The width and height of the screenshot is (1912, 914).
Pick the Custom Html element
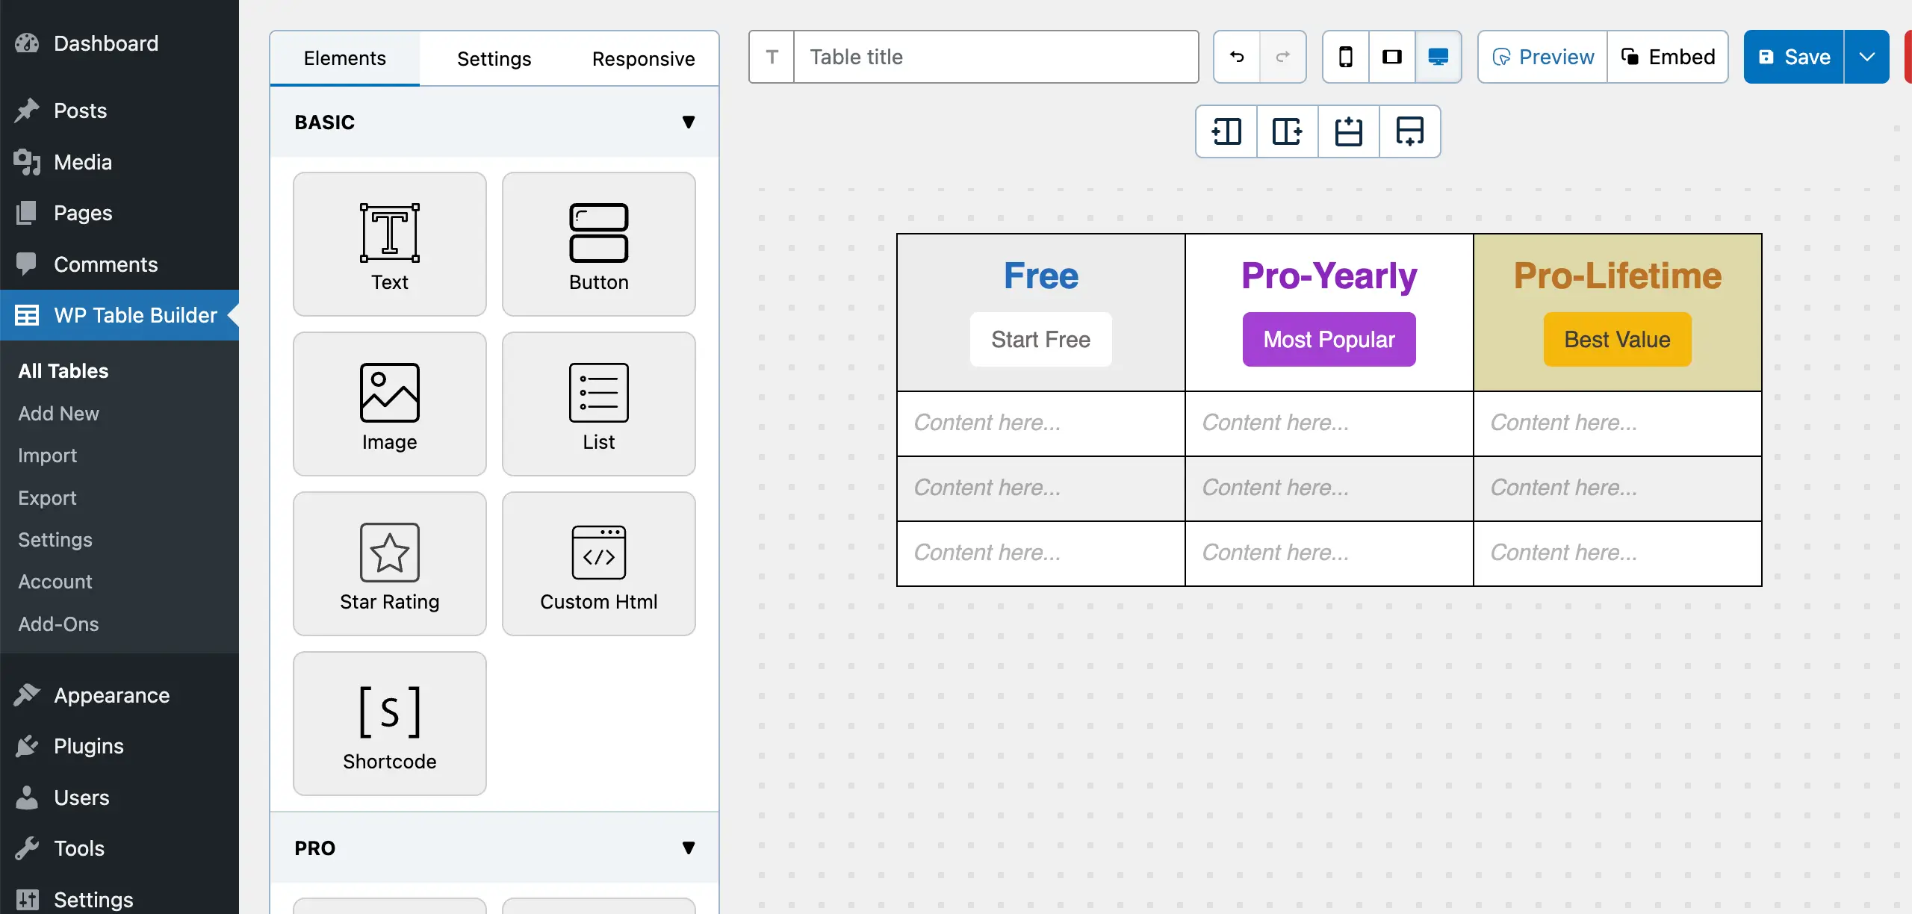(598, 564)
